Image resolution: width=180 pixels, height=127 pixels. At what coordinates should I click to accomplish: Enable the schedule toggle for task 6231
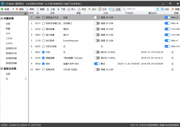(x=97, y=23)
